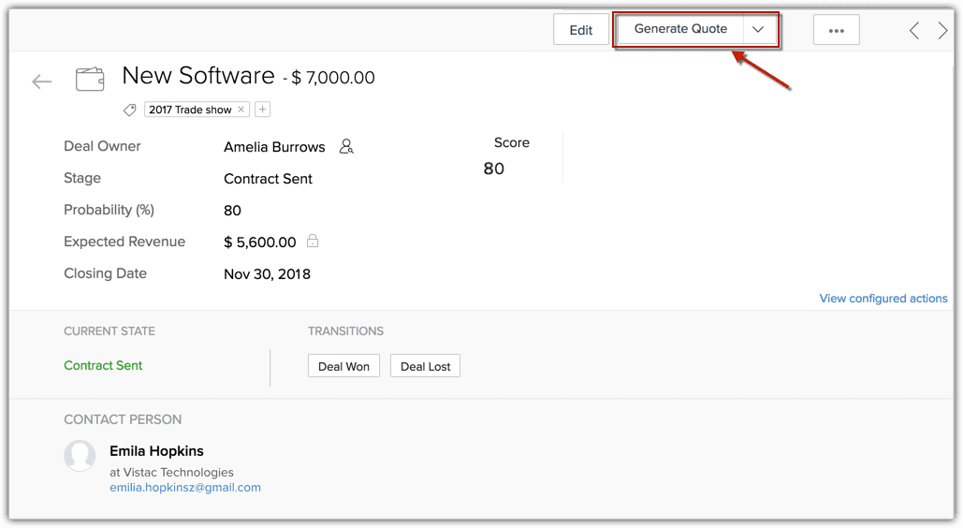Click the wallet deal icon
Screen dimensions: 963x528
(90, 80)
